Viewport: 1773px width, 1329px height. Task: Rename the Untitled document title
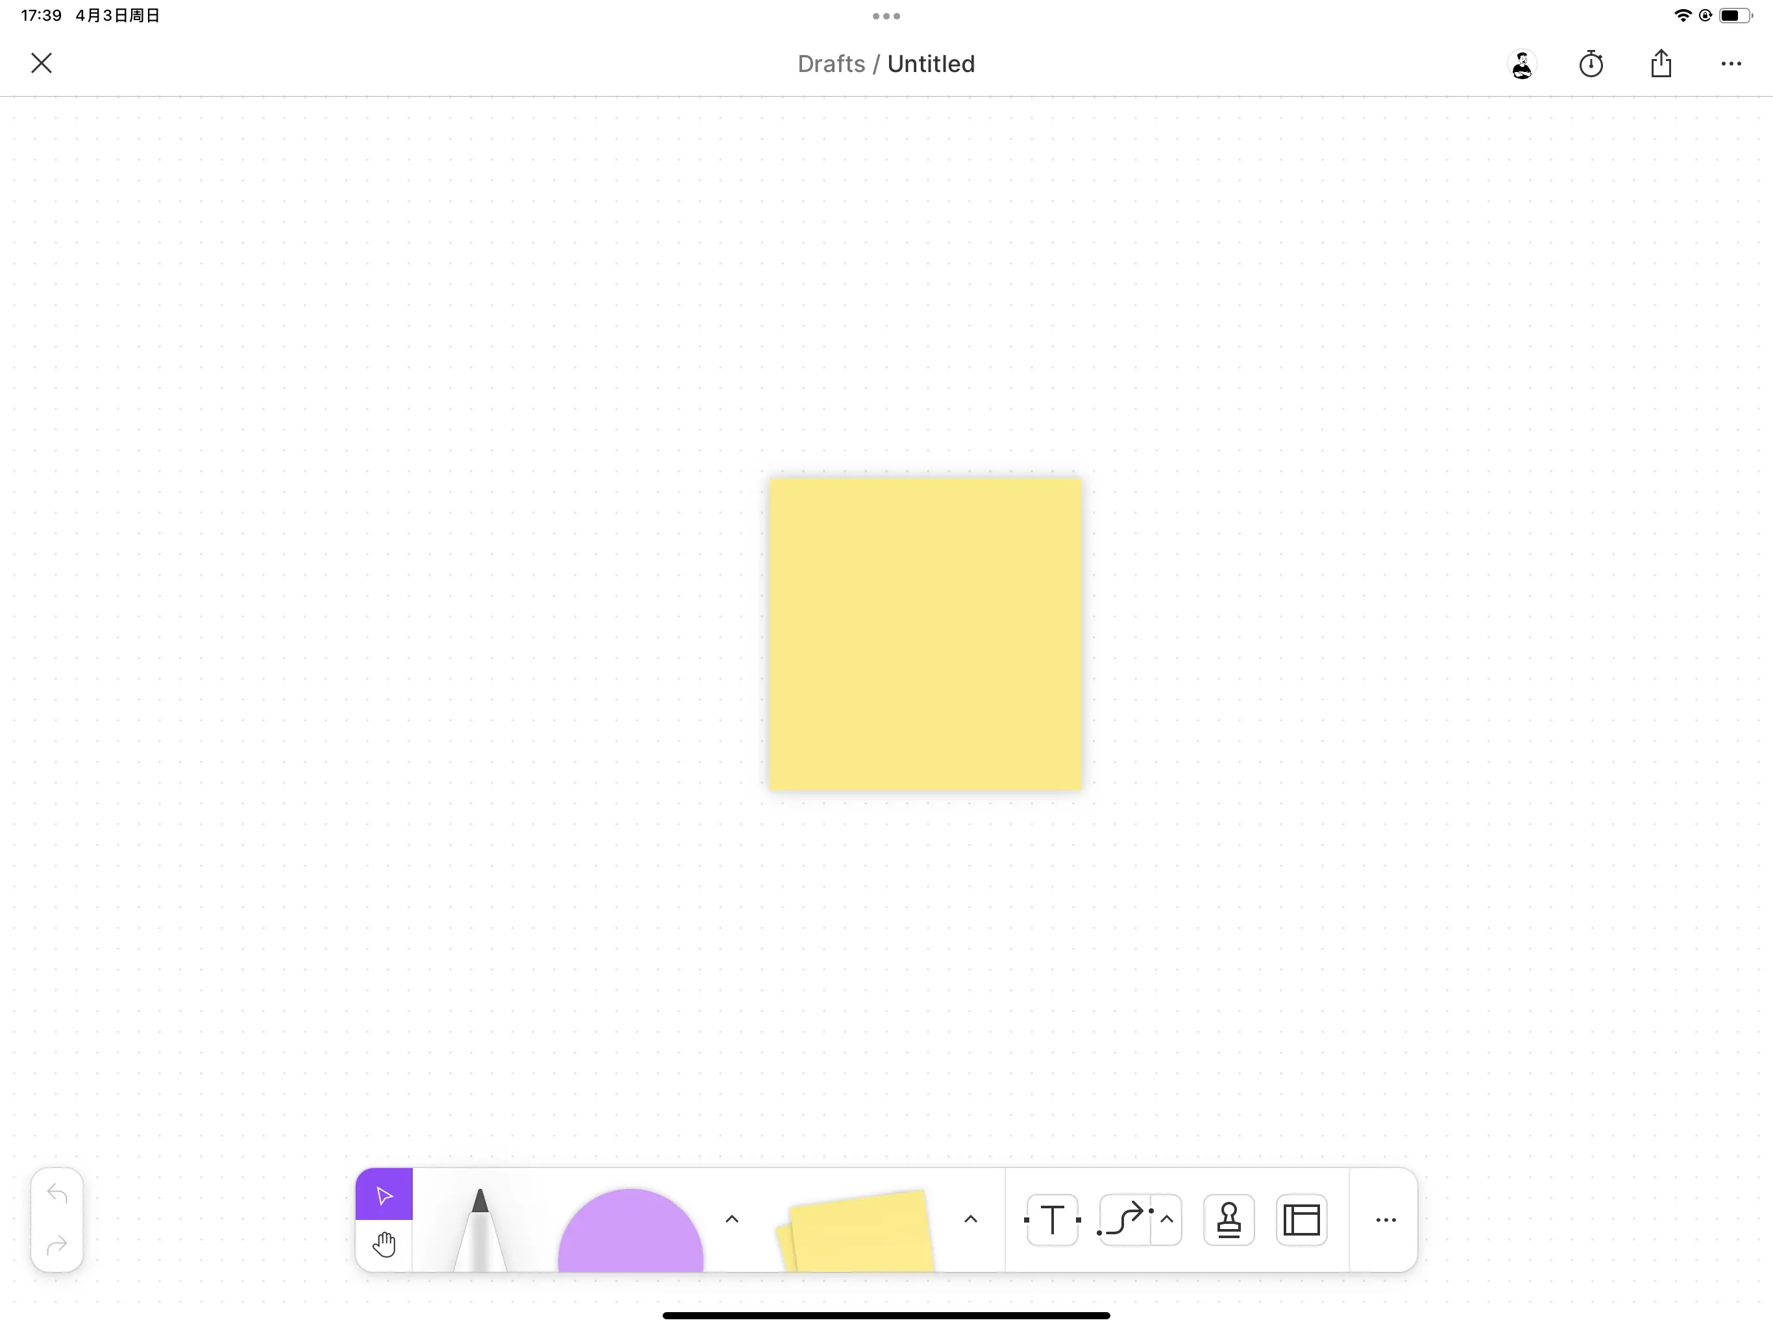pyautogui.click(x=932, y=64)
